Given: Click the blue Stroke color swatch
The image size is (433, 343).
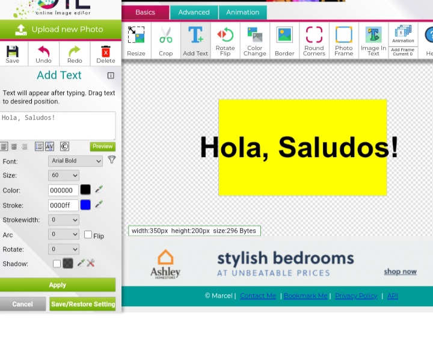Looking at the screenshot, I should tap(85, 205).
